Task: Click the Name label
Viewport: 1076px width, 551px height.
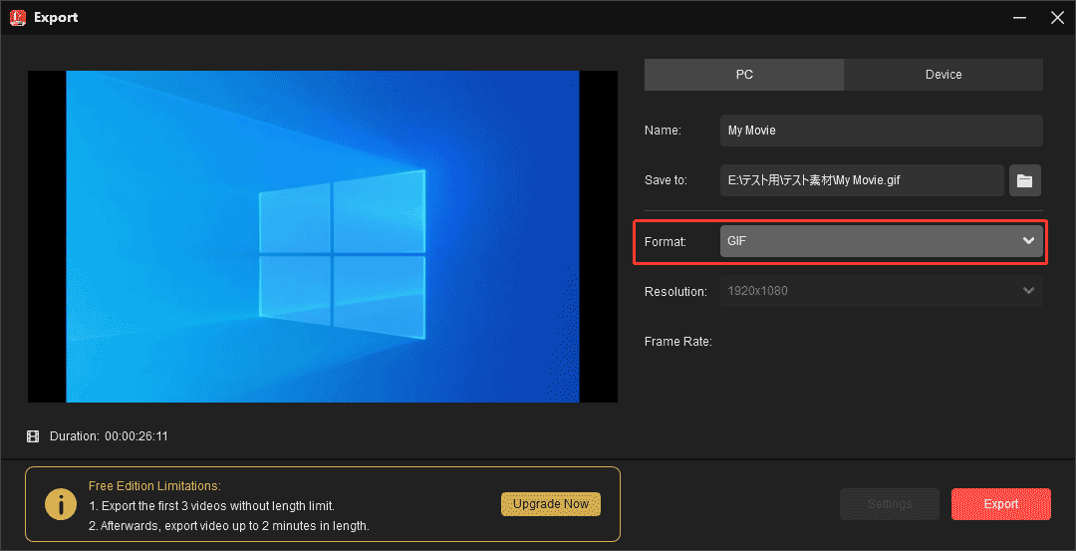Action: click(x=663, y=131)
